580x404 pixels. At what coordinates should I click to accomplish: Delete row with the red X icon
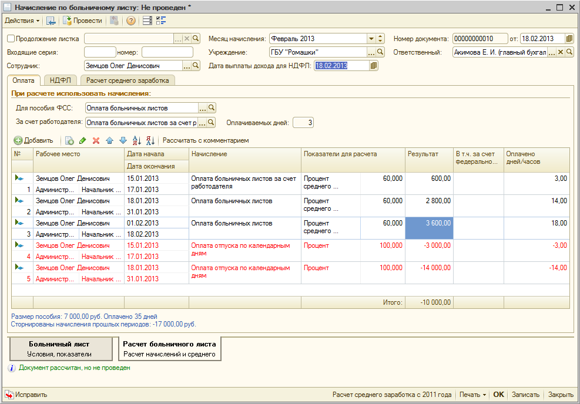tap(96, 141)
